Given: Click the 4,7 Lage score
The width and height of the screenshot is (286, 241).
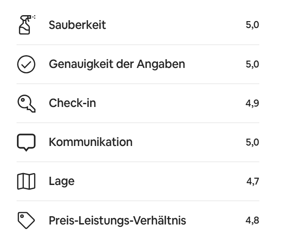Looking at the screenshot, I should (x=253, y=181).
